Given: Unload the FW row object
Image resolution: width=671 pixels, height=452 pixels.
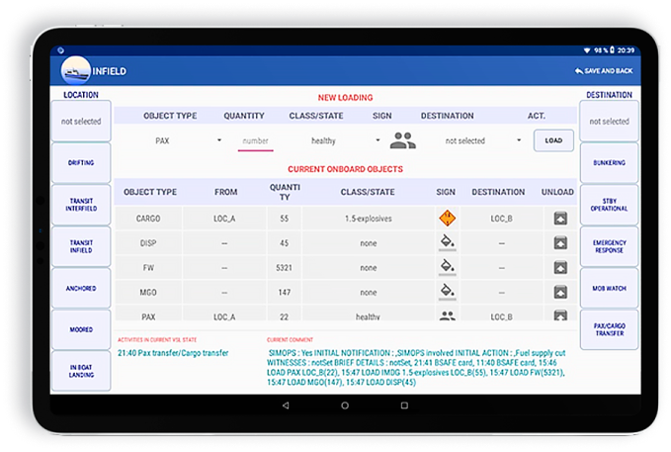Looking at the screenshot, I should 560,268.
